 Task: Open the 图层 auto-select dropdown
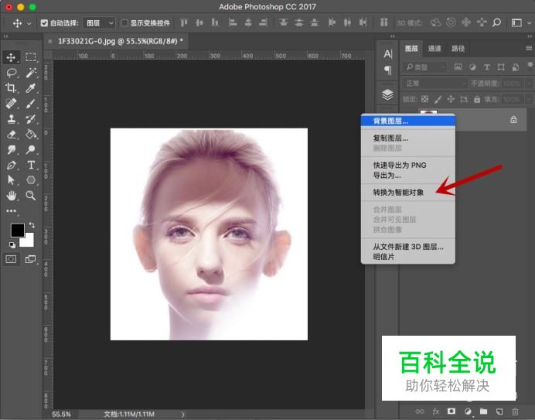pyautogui.click(x=100, y=23)
